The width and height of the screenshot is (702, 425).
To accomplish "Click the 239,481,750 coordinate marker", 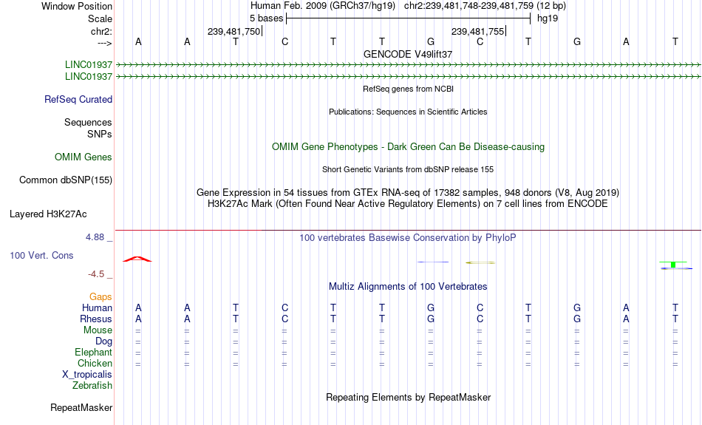I will 234,31.
